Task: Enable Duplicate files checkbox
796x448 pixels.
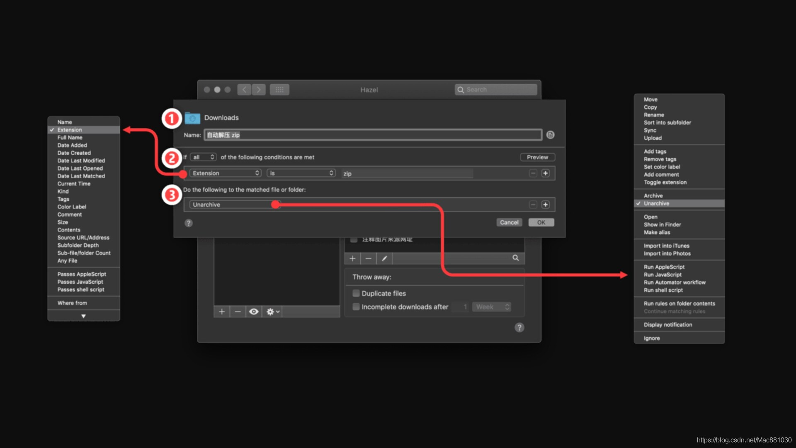Action: tap(356, 293)
